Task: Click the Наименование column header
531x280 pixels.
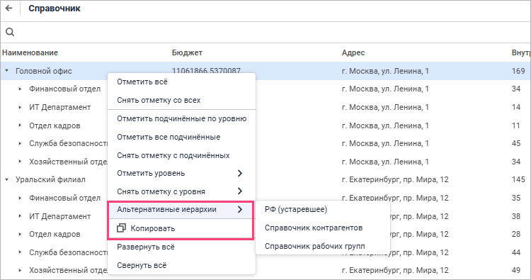Action: click(x=30, y=52)
